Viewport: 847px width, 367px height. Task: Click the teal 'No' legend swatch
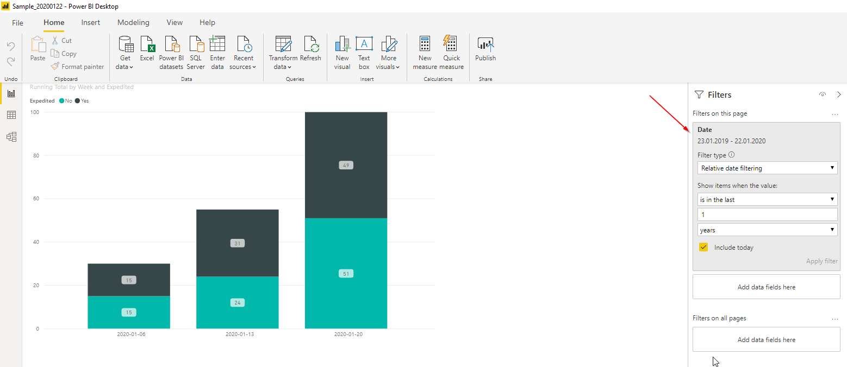tap(61, 101)
